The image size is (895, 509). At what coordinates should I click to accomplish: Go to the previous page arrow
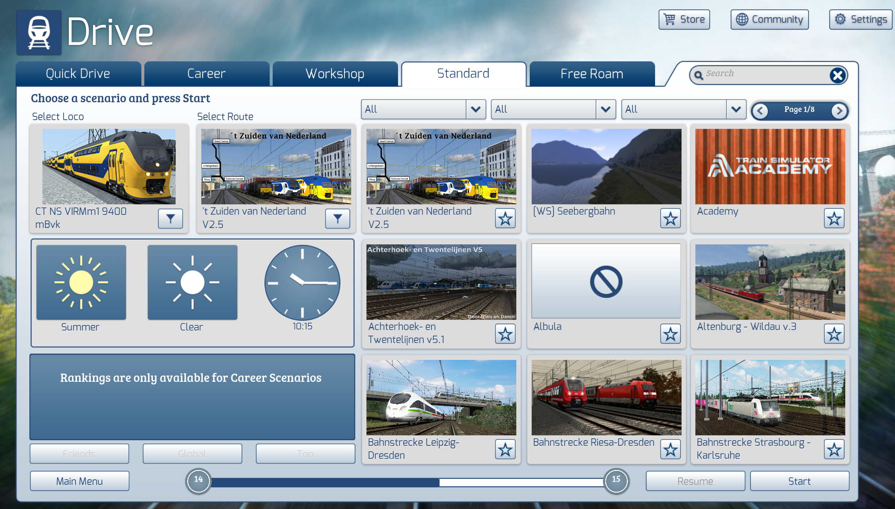pyautogui.click(x=760, y=110)
